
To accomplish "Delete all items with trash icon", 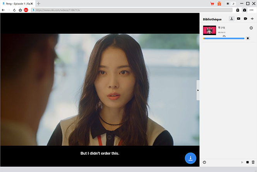I will [253, 162].
